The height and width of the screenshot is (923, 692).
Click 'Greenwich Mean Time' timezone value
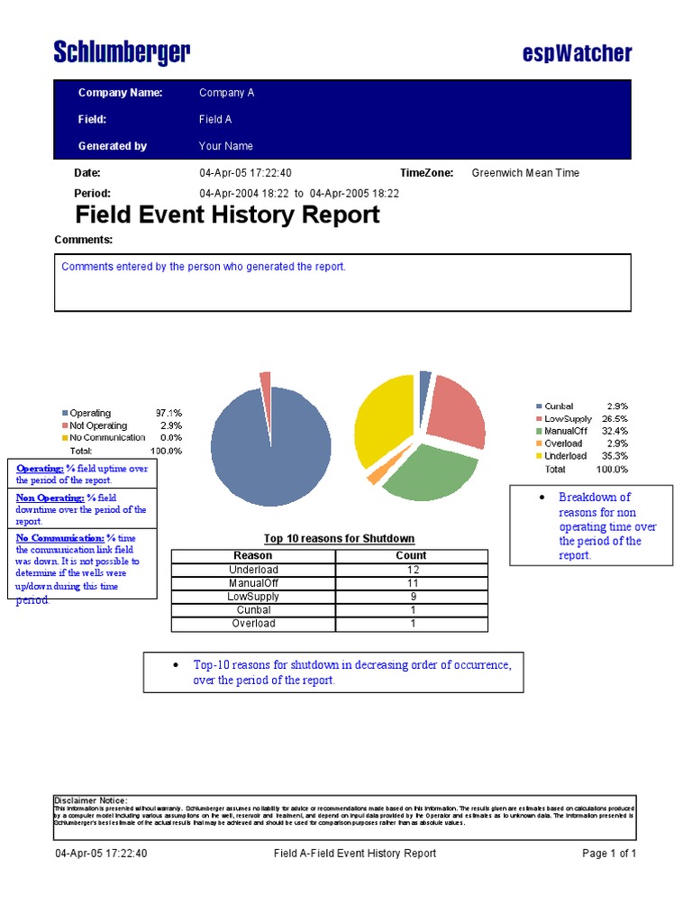click(525, 173)
